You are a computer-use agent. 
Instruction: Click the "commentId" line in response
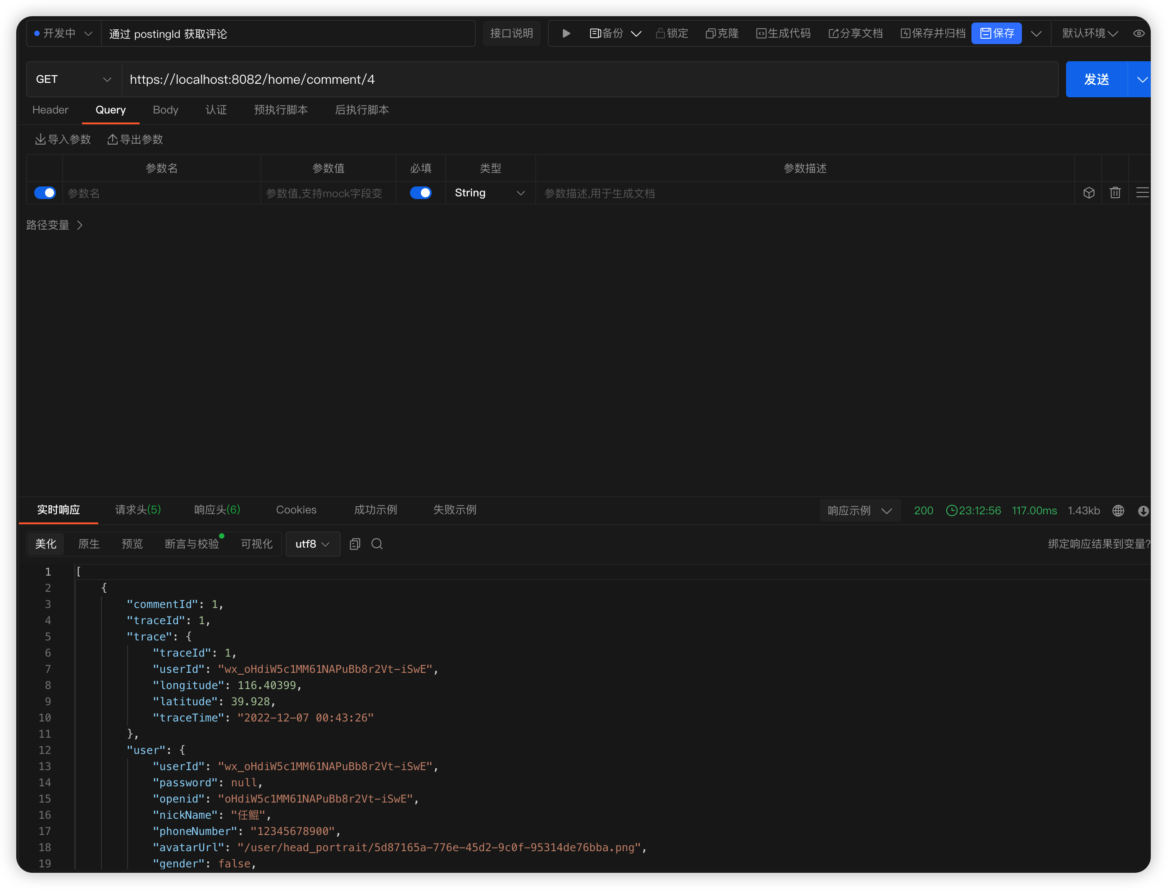pos(175,604)
